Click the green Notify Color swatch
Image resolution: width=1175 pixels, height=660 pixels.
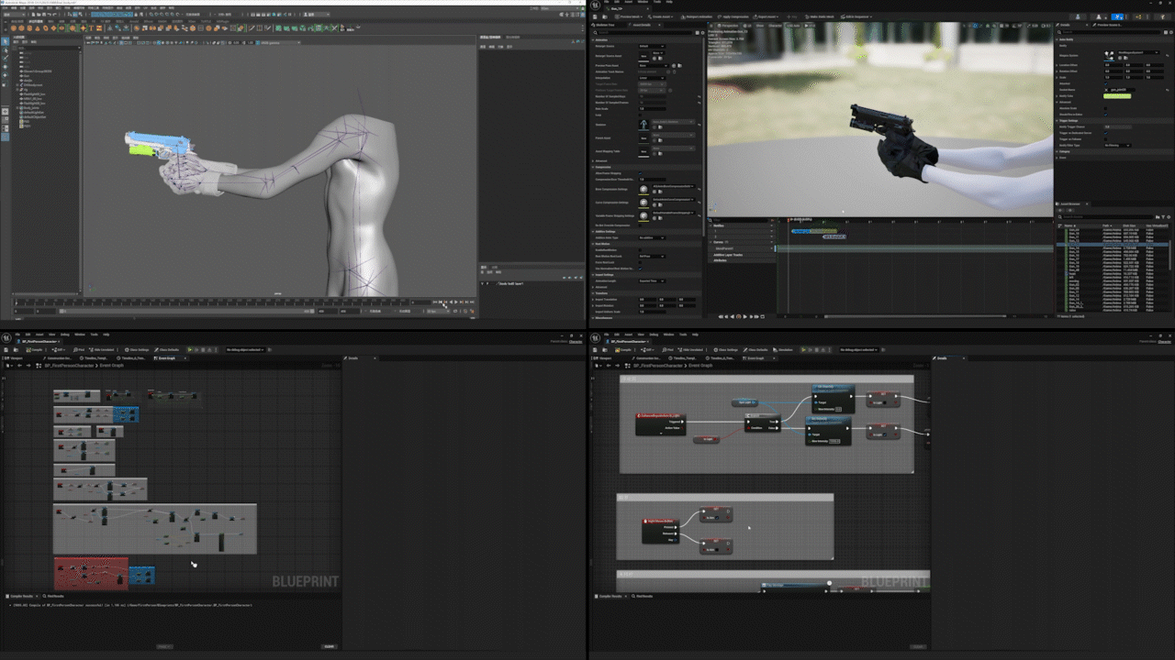coord(1117,96)
